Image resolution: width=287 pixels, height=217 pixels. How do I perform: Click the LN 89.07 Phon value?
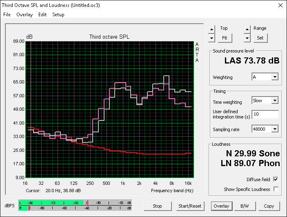(x=250, y=163)
